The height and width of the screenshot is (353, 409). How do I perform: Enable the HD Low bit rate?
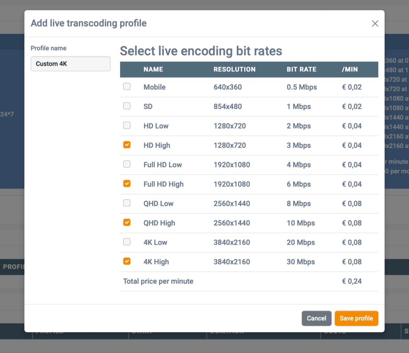point(127,125)
